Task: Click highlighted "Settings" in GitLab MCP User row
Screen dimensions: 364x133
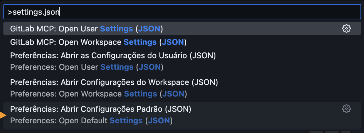Action: click(116, 29)
